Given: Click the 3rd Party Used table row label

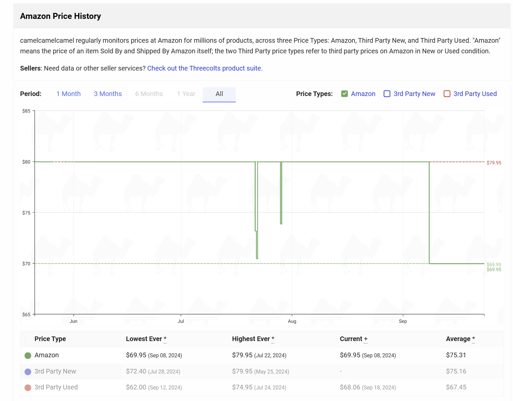Looking at the screenshot, I should tap(56, 387).
